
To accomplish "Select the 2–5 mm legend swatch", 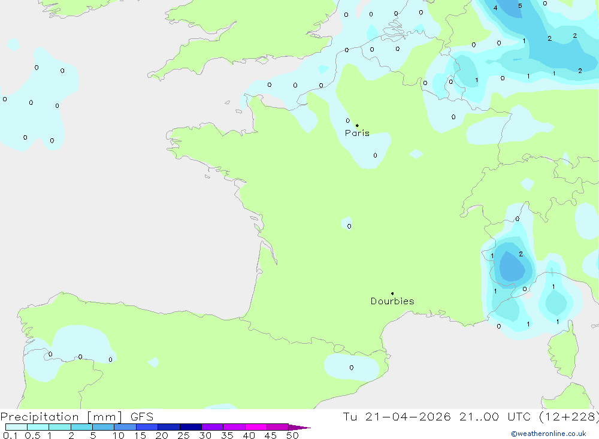I will click(81, 427).
